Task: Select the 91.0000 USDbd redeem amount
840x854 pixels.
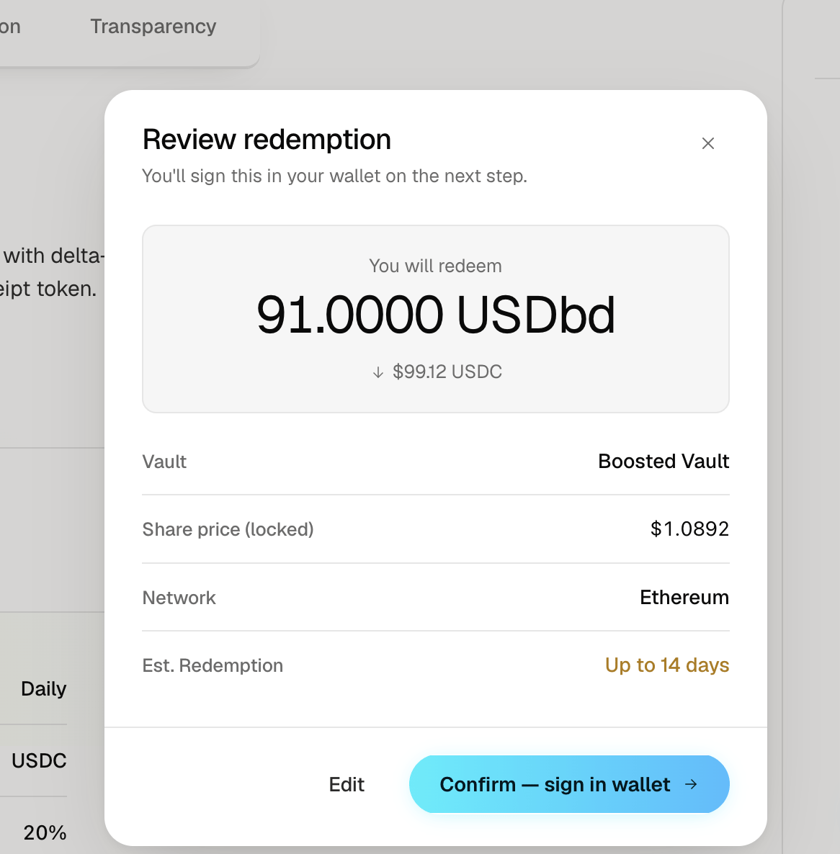Action: coord(436,315)
